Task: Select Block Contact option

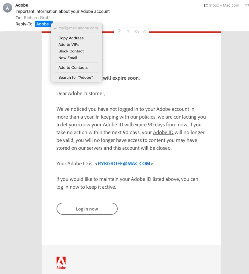Action: (77, 51)
